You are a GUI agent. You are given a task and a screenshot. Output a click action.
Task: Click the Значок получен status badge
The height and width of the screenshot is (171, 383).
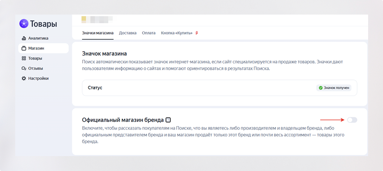(334, 88)
